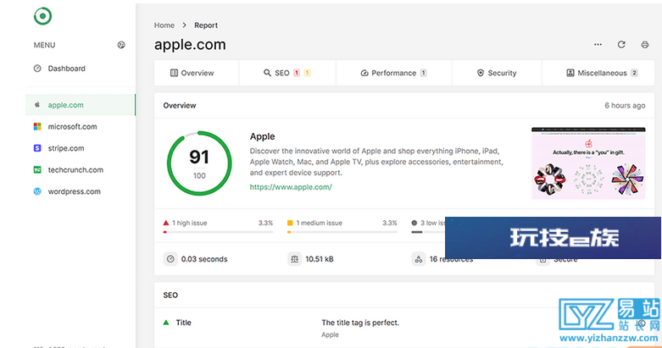Switch to the Performance tab
662x348 pixels.
[x=394, y=73]
